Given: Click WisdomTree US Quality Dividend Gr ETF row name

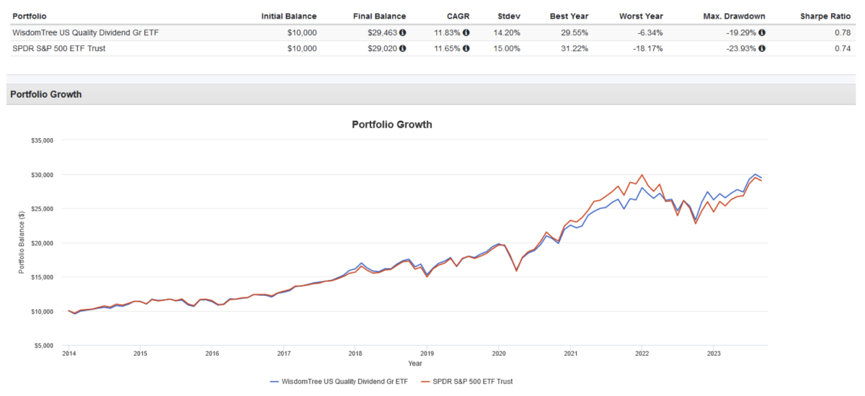Looking at the screenshot, I should pyautogui.click(x=85, y=32).
